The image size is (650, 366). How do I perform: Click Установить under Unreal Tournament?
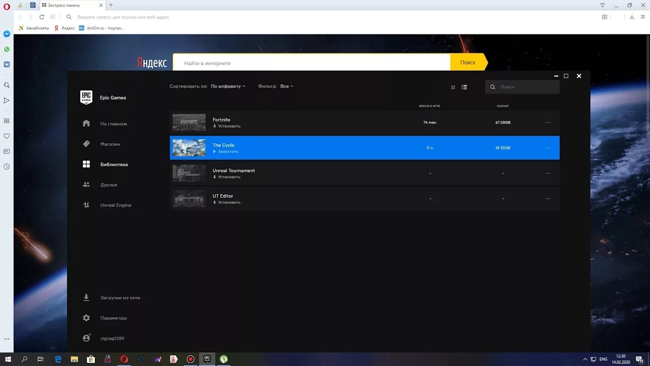tap(226, 177)
